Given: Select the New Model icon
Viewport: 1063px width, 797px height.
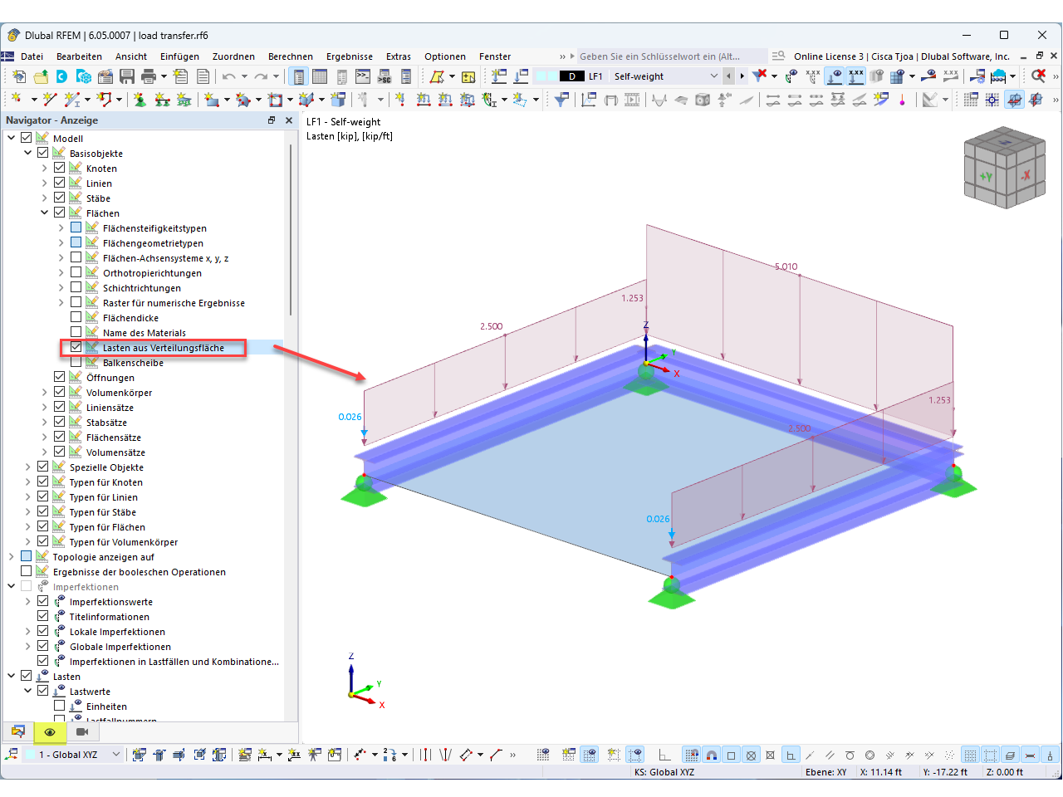Looking at the screenshot, I should pos(19,76).
